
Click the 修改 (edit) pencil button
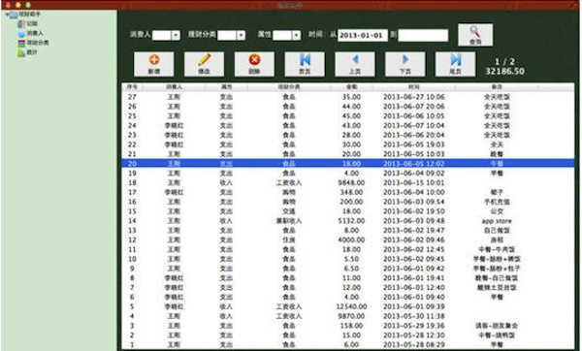pos(204,64)
